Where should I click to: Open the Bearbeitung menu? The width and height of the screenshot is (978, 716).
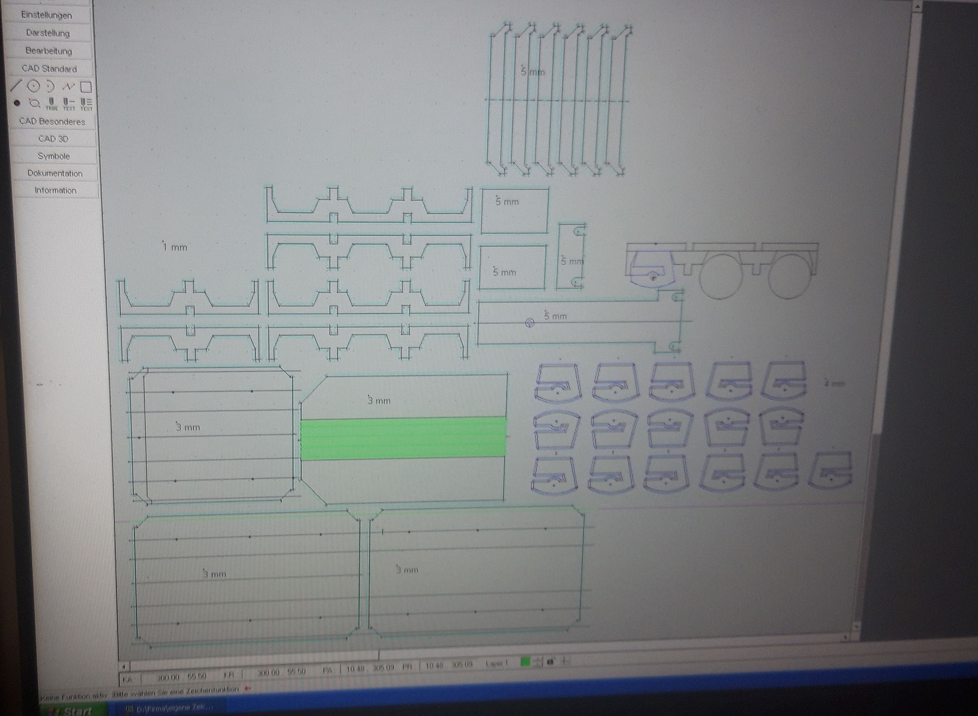tap(48, 51)
